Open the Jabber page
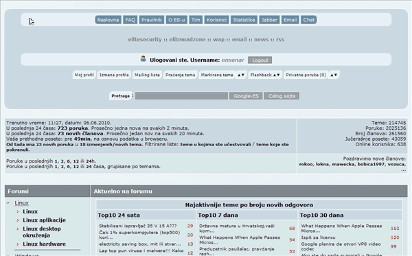This screenshot has width=412, height=256. (x=269, y=20)
